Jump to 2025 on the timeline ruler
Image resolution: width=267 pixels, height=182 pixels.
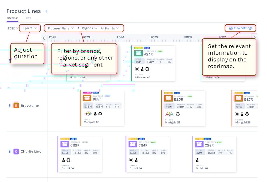(154, 37)
